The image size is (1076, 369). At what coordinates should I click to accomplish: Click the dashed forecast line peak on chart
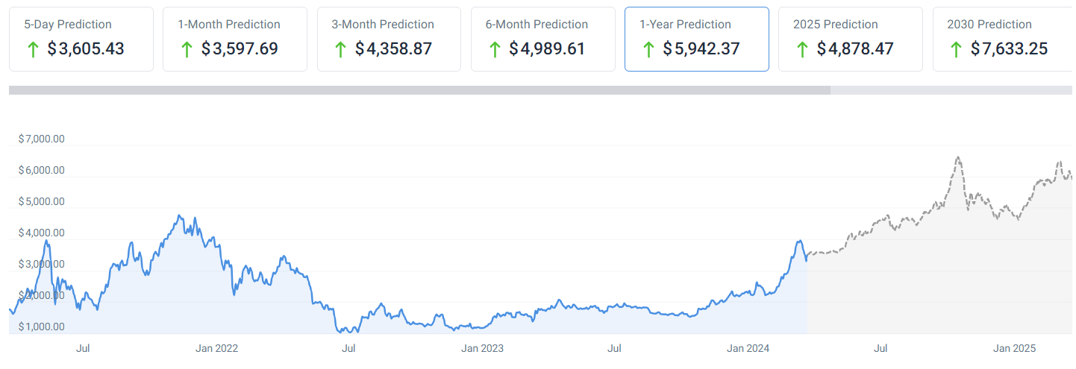[957, 158]
